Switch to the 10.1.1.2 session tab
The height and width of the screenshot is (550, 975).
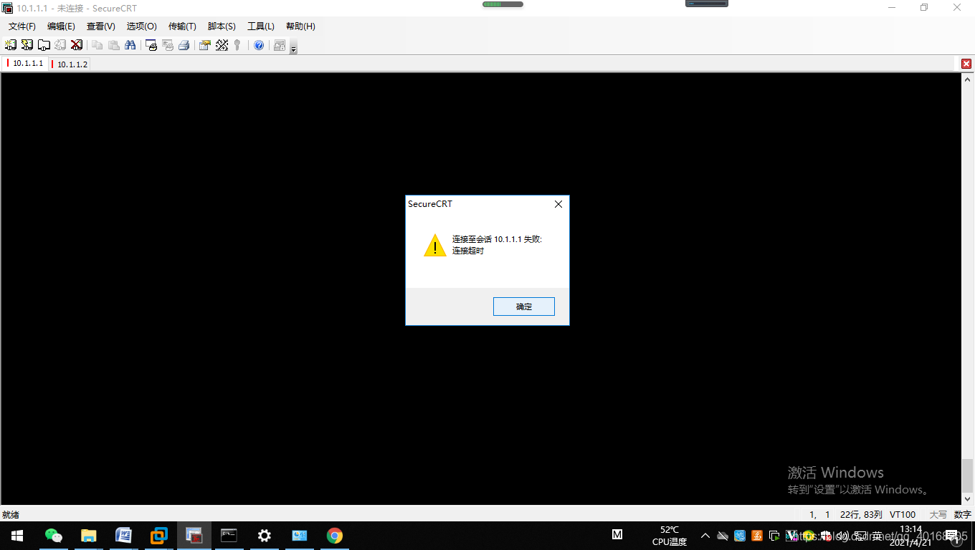70,64
